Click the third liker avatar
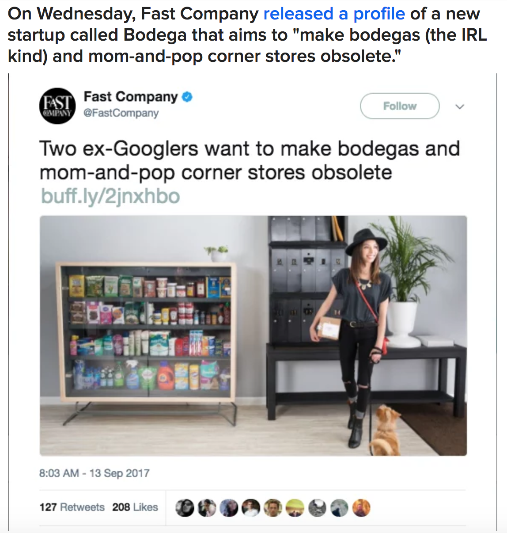The height and width of the screenshot is (533, 507). coord(229,508)
